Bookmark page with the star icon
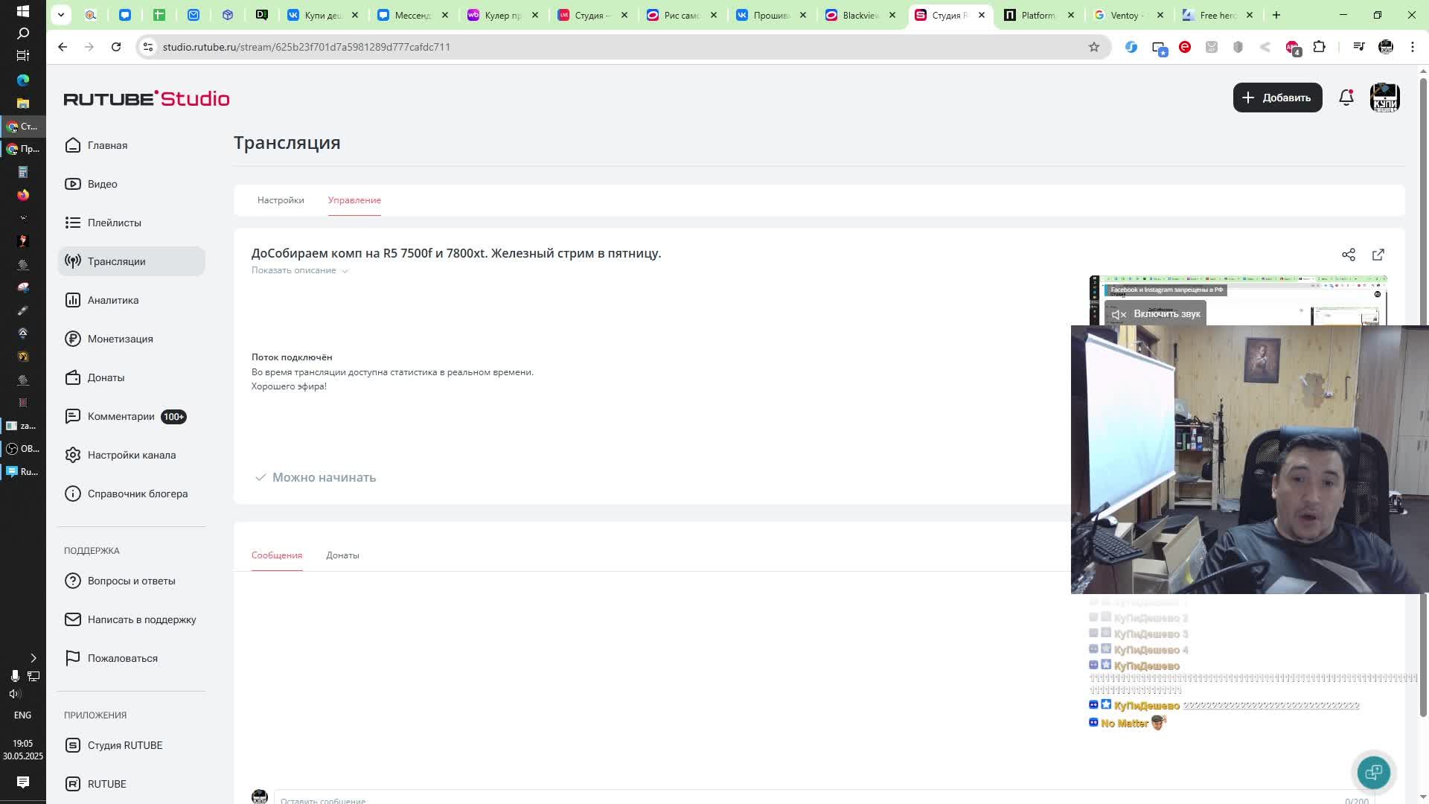This screenshot has height=804, width=1429. pyautogui.click(x=1093, y=47)
